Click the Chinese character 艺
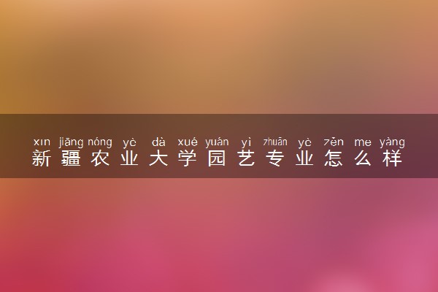This screenshot has width=438, height=292. coord(246,158)
